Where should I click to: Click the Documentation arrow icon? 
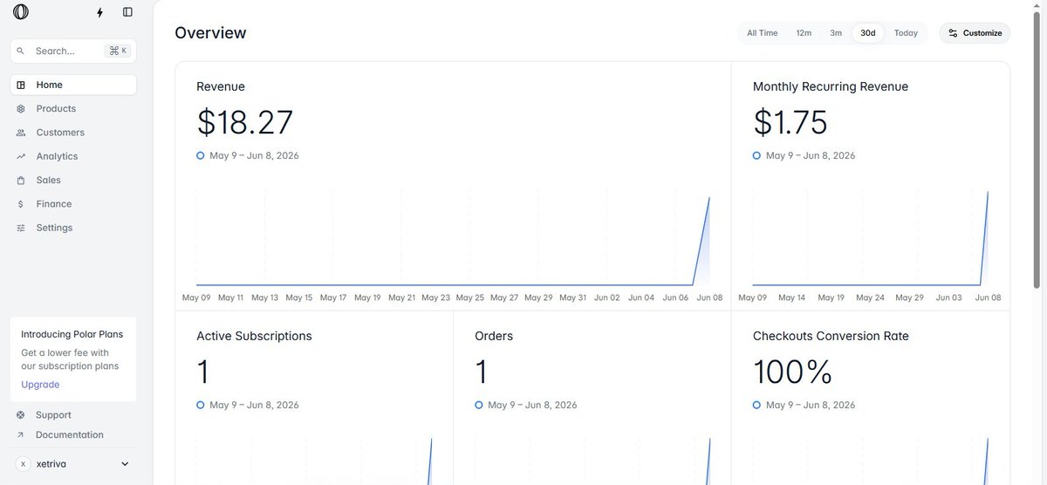[x=21, y=434]
